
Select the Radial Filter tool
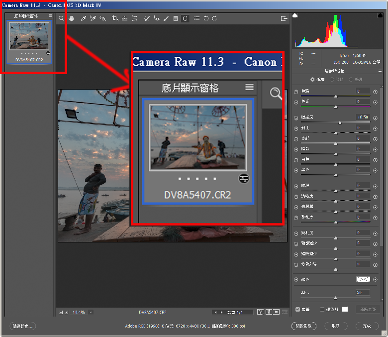(185, 18)
